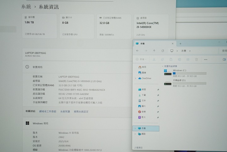Click the Windows logo beside Windows 規格
Screen dimensions: 227x152
coord(27,123)
